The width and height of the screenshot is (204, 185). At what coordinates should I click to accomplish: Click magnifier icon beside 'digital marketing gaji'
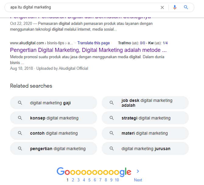(20, 103)
